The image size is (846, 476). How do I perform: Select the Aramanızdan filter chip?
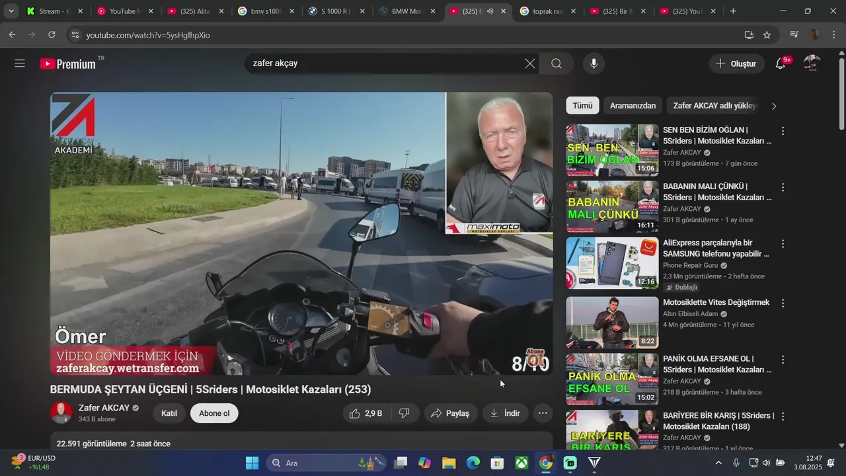click(x=633, y=106)
